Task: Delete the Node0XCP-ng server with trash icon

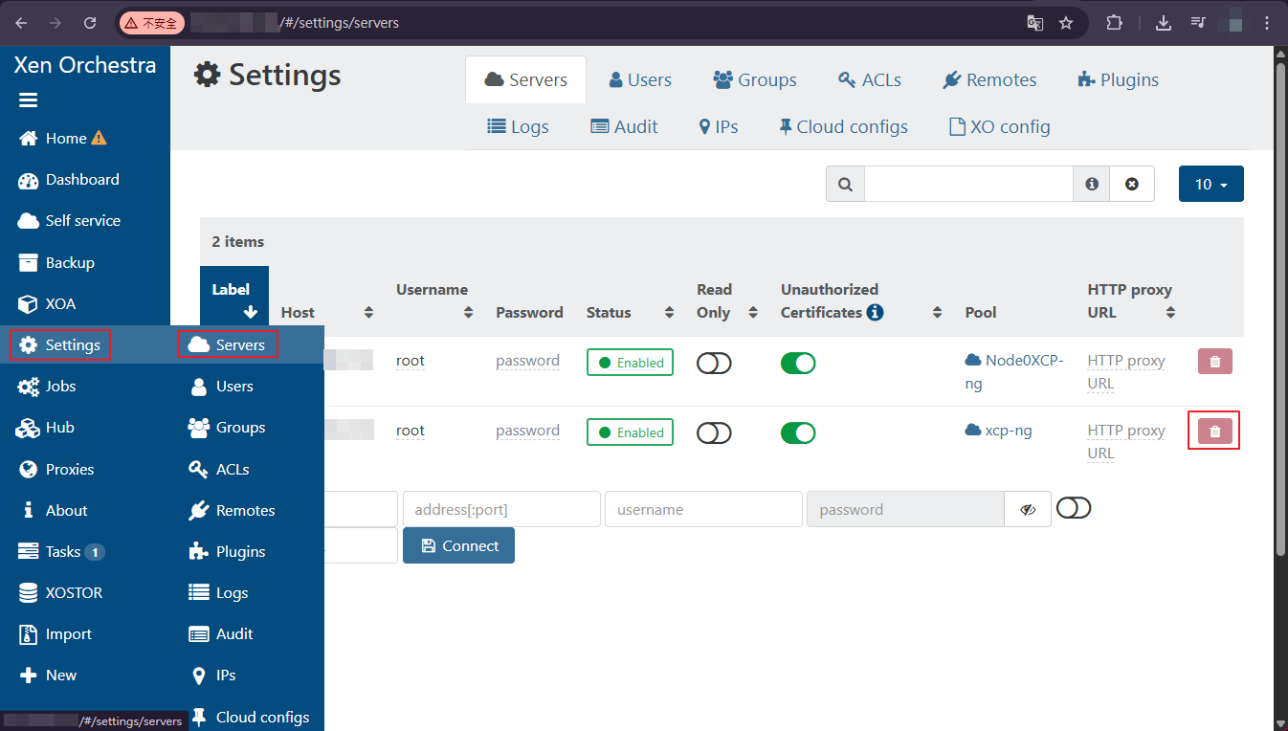Action: click(x=1214, y=361)
